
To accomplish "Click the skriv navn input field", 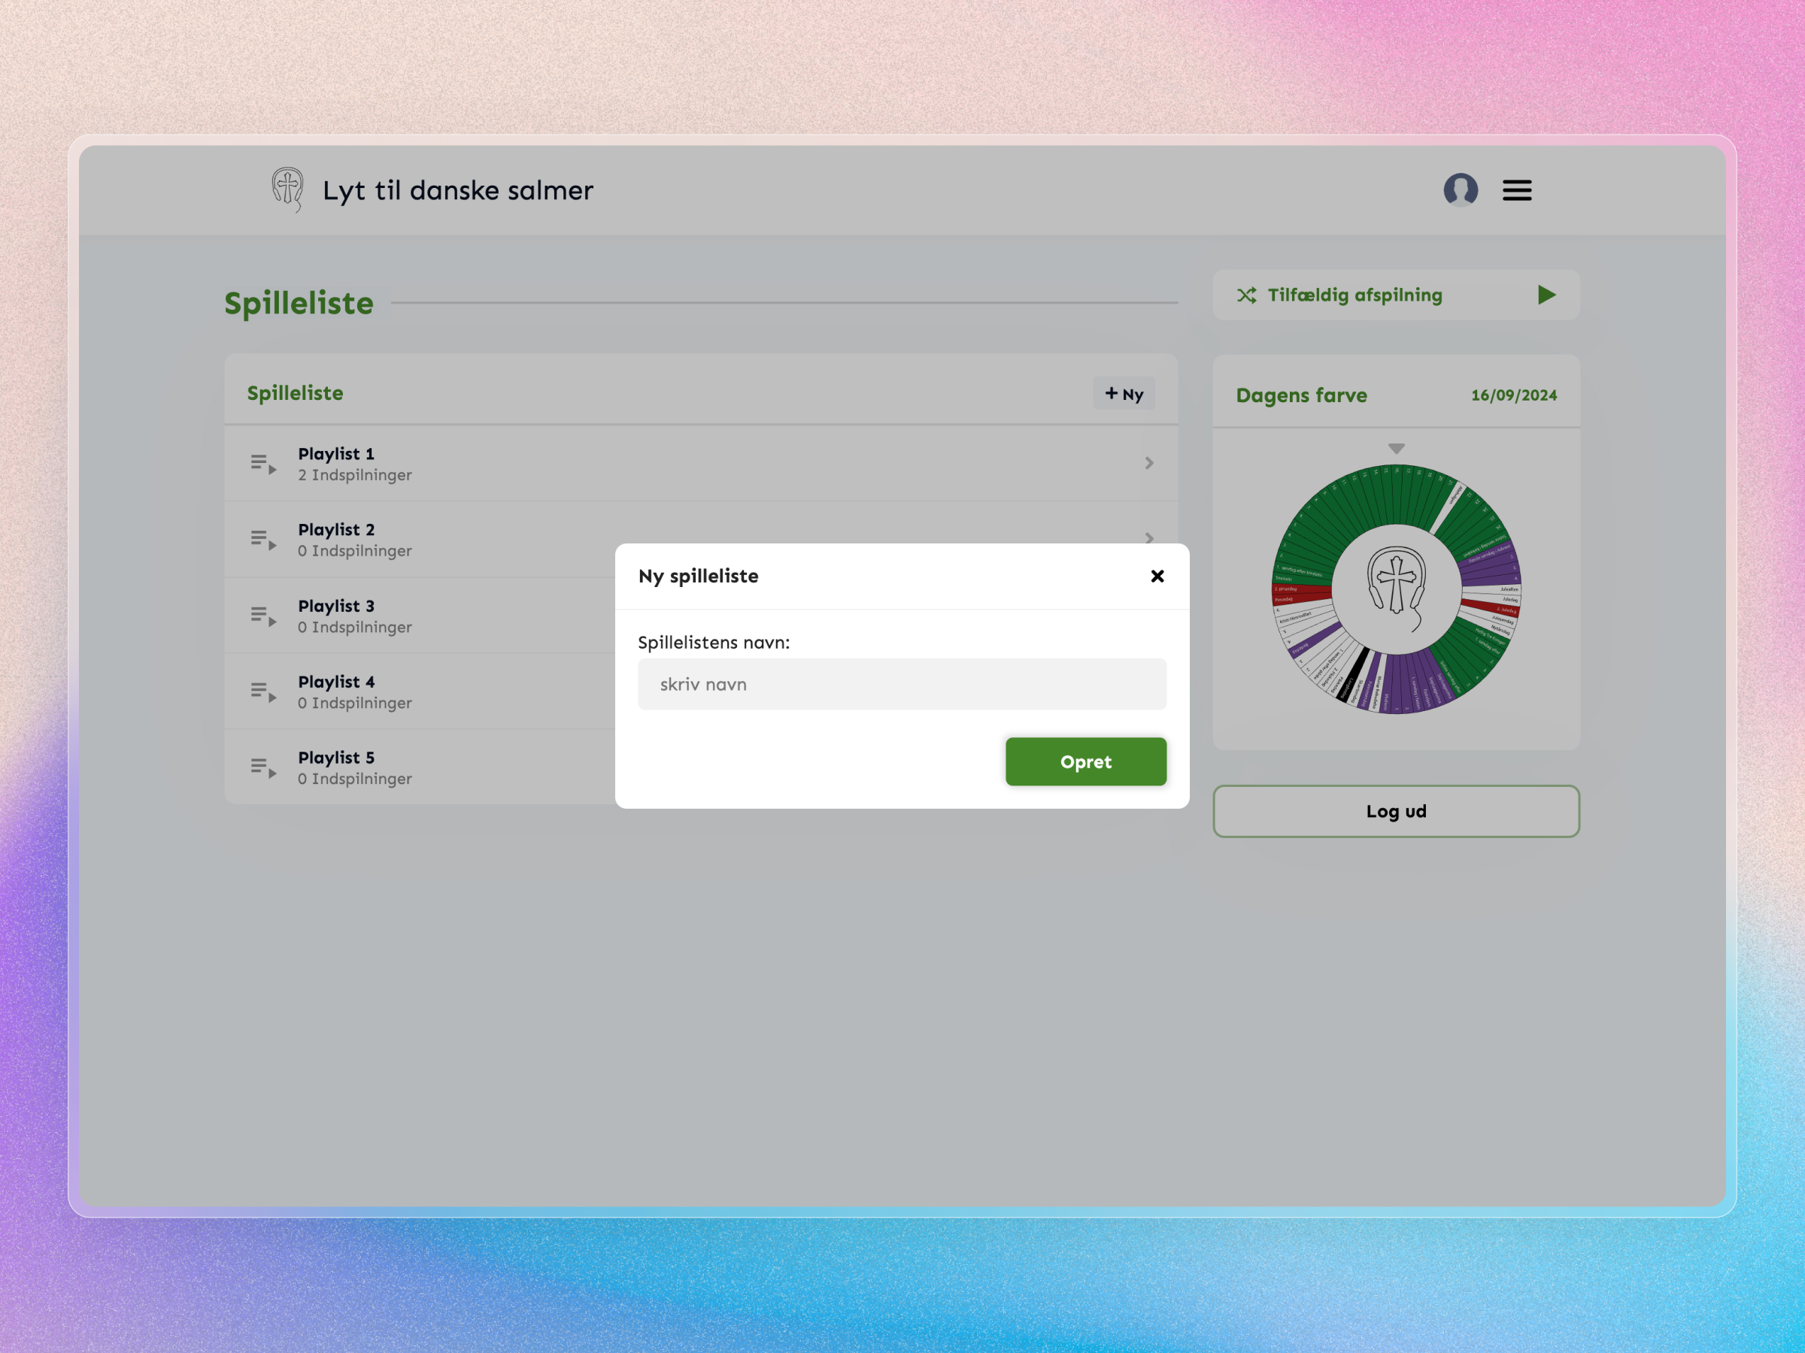I will point(902,683).
